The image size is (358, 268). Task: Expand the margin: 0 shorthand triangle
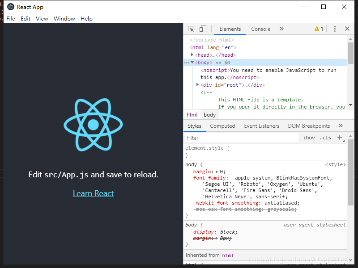pos(217,172)
